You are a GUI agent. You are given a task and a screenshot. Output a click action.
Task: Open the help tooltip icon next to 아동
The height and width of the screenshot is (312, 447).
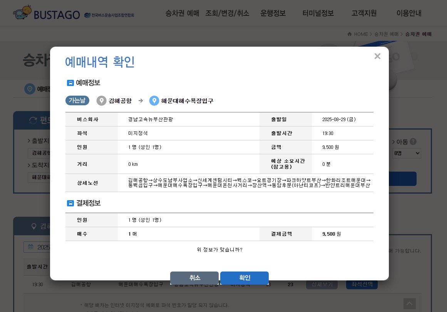coord(413,142)
